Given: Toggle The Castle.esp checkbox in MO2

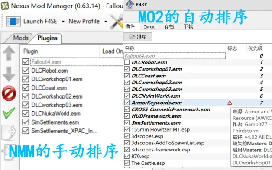Looking at the screenshot, I should [127, 163].
